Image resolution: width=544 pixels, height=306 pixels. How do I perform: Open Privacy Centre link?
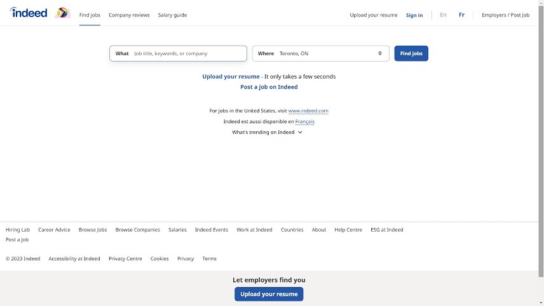click(x=125, y=259)
